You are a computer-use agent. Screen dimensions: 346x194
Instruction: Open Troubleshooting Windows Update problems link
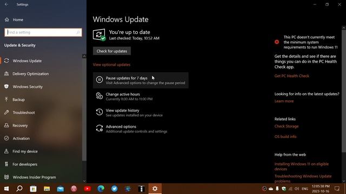pyautogui.click(x=303, y=178)
